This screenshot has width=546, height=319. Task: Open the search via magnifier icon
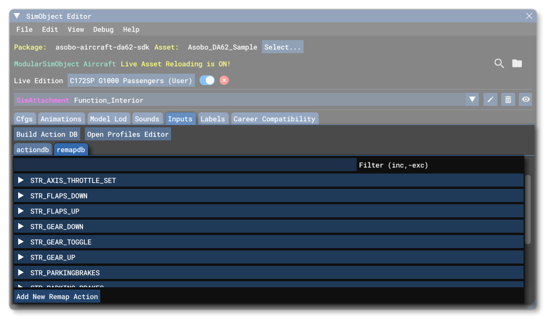click(x=499, y=63)
